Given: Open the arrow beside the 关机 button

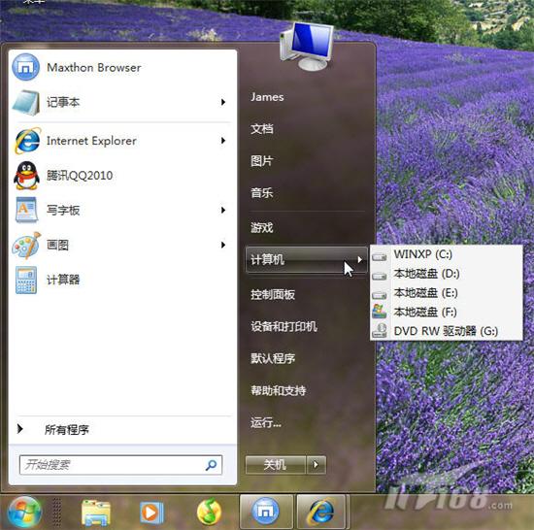Looking at the screenshot, I should coord(317,465).
